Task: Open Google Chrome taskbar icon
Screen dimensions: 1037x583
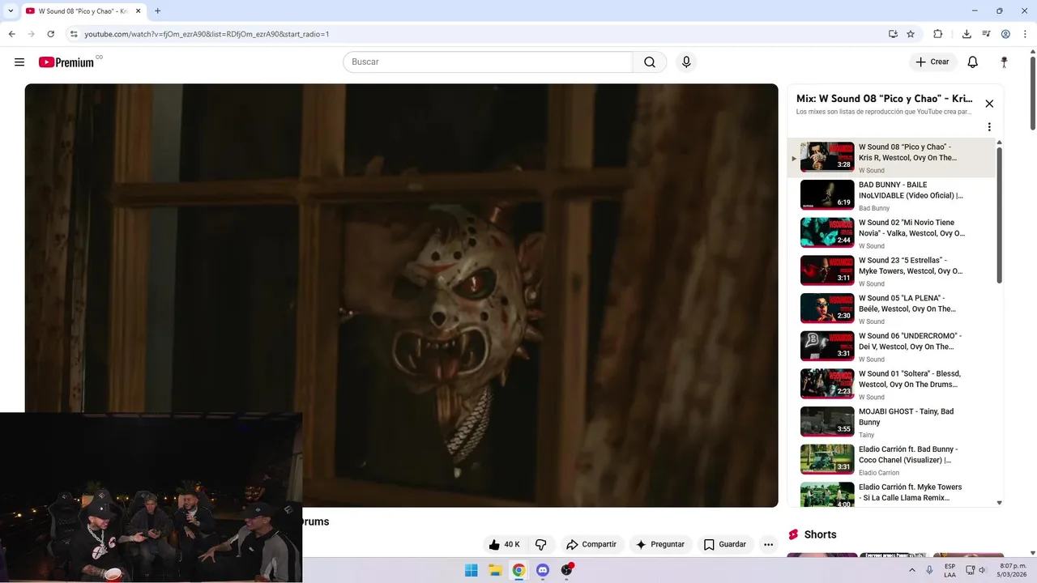Action: coord(518,570)
